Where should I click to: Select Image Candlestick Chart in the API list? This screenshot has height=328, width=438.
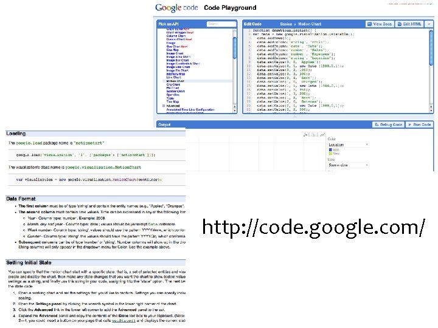[x=183, y=64]
